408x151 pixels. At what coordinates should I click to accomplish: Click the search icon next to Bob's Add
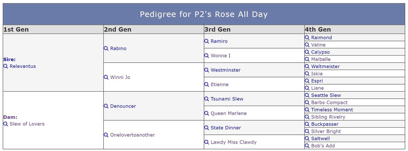click(x=307, y=146)
